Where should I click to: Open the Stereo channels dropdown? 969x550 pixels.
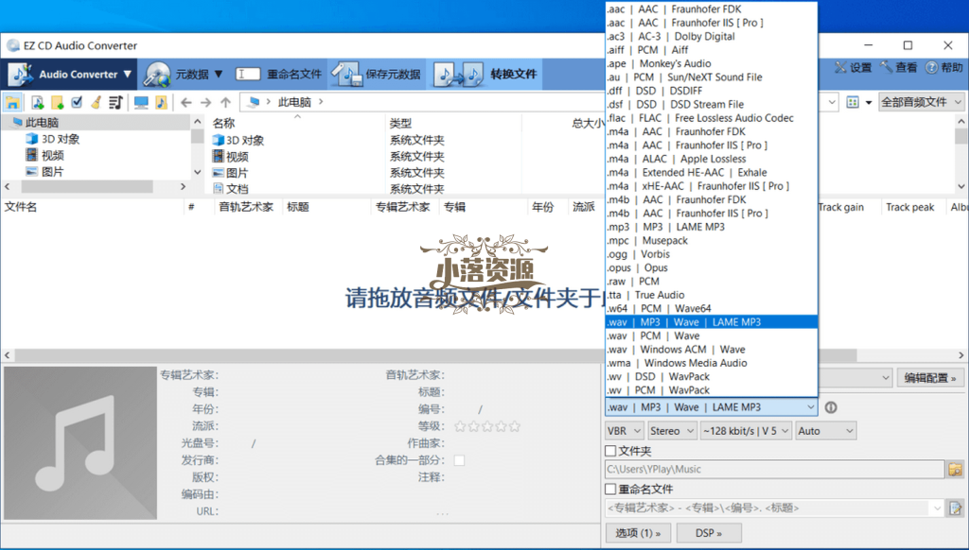[673, 431]
